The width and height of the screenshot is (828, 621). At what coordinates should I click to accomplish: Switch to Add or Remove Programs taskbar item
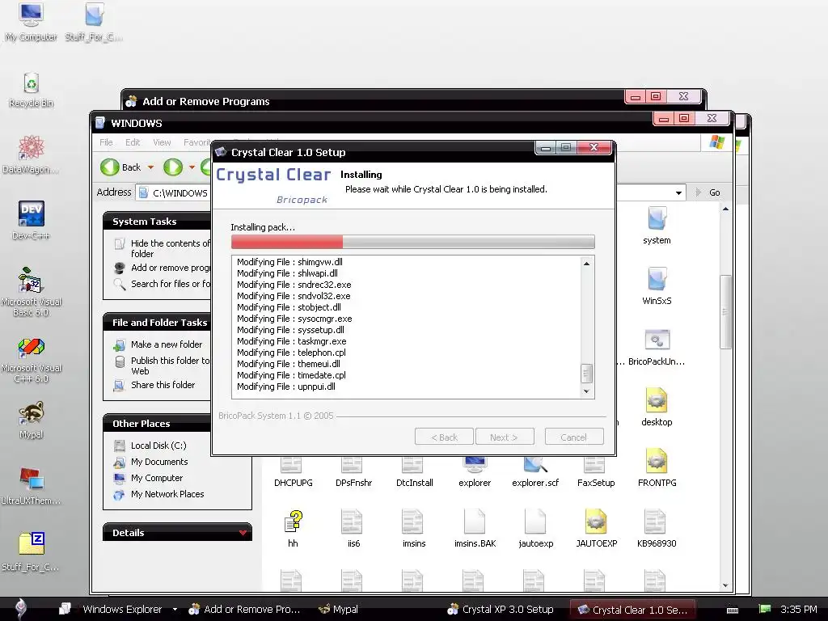pyautogui.click(x=245, y=610)
